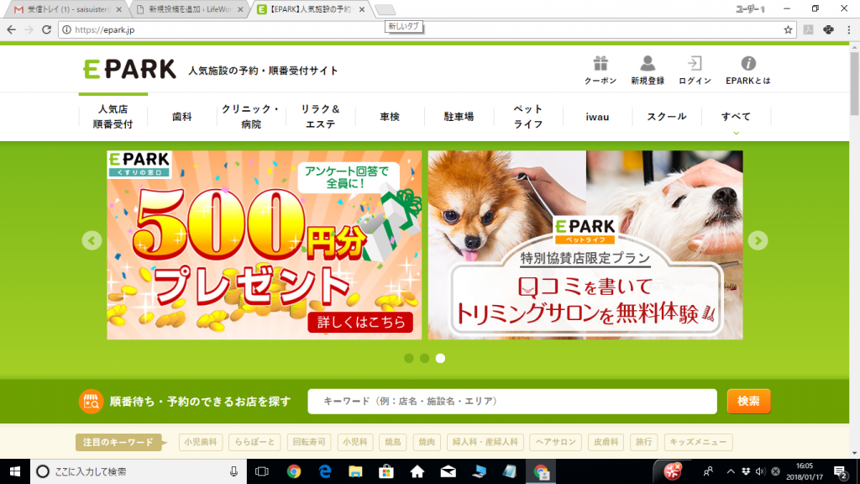860x484 pixels.
Task: Open the new registration person icon
Action: (647, 64)
